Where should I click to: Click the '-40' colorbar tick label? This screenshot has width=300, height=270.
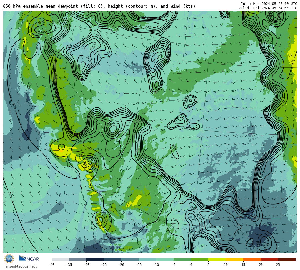(51, 265)
